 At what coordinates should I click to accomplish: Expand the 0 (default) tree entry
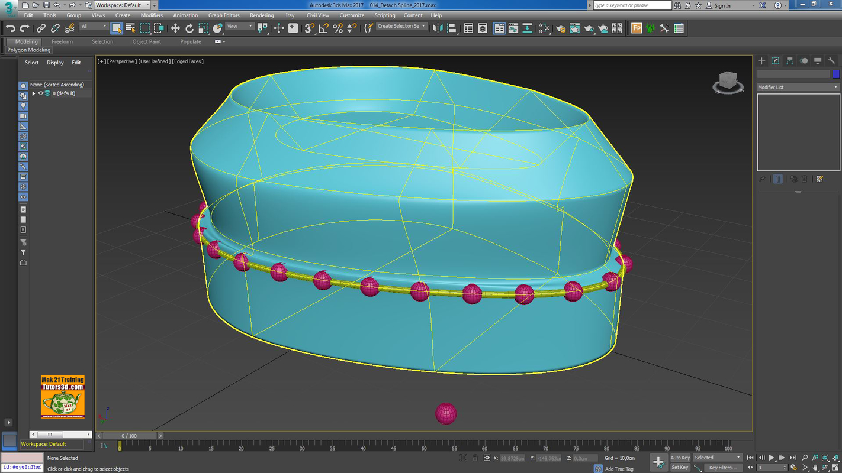[x=34, y=93]
